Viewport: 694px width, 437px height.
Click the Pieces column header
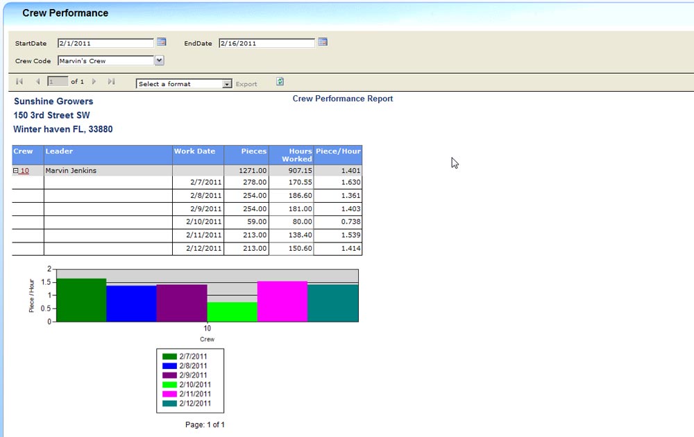tap(246, 155)
